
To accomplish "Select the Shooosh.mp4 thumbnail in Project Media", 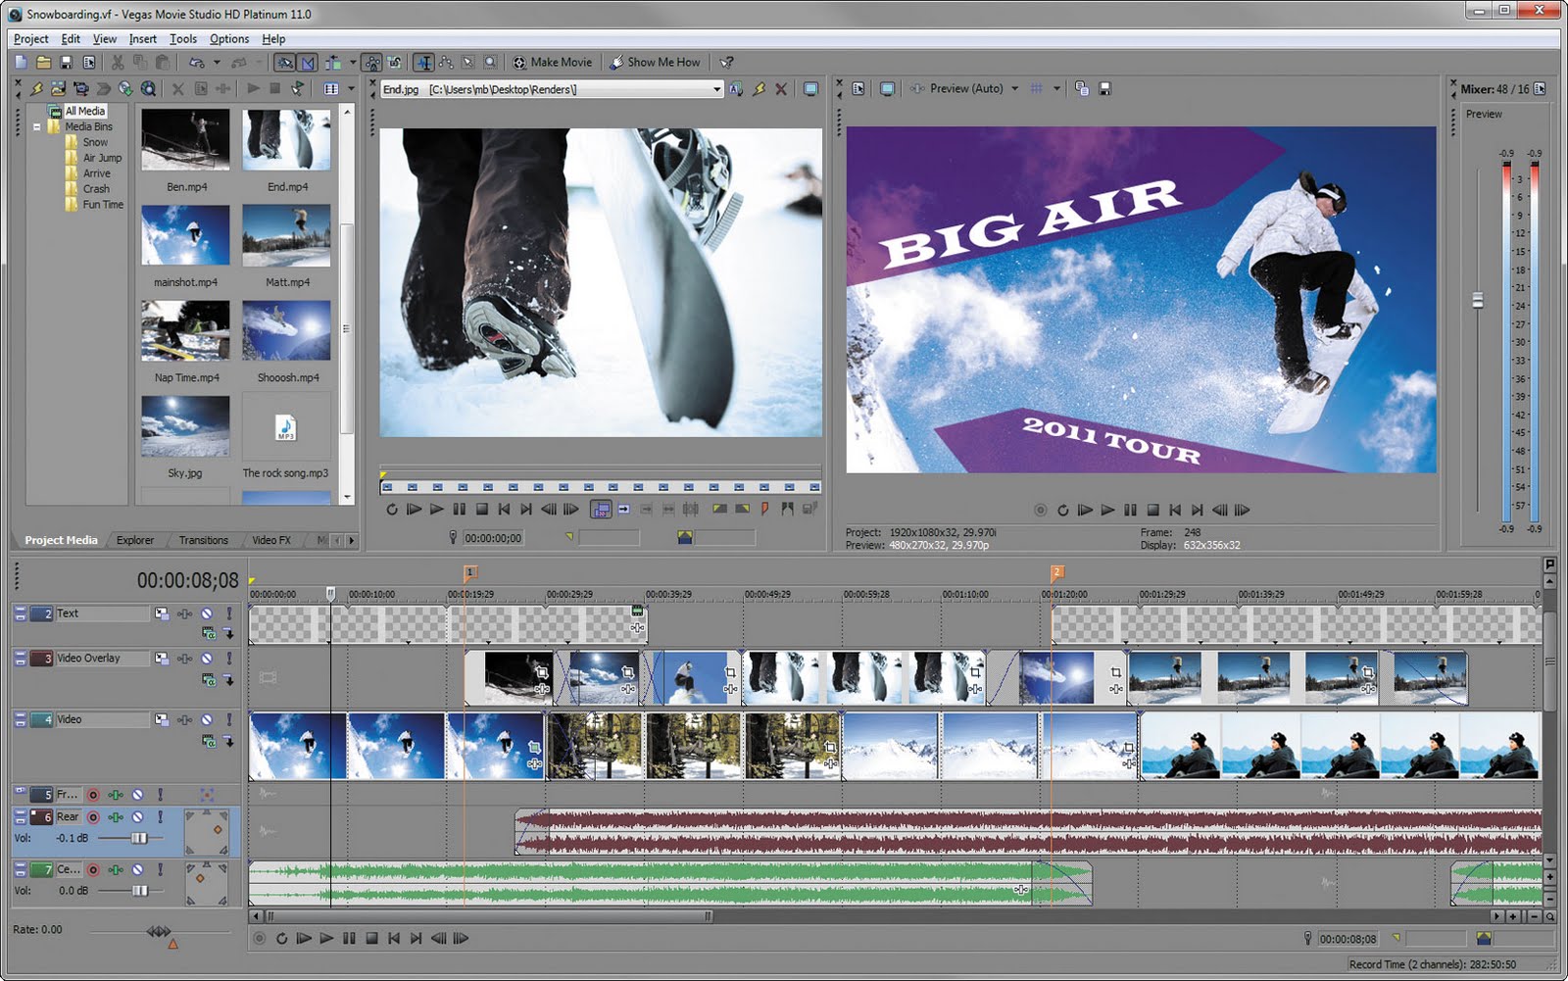I will click(286, 328).
